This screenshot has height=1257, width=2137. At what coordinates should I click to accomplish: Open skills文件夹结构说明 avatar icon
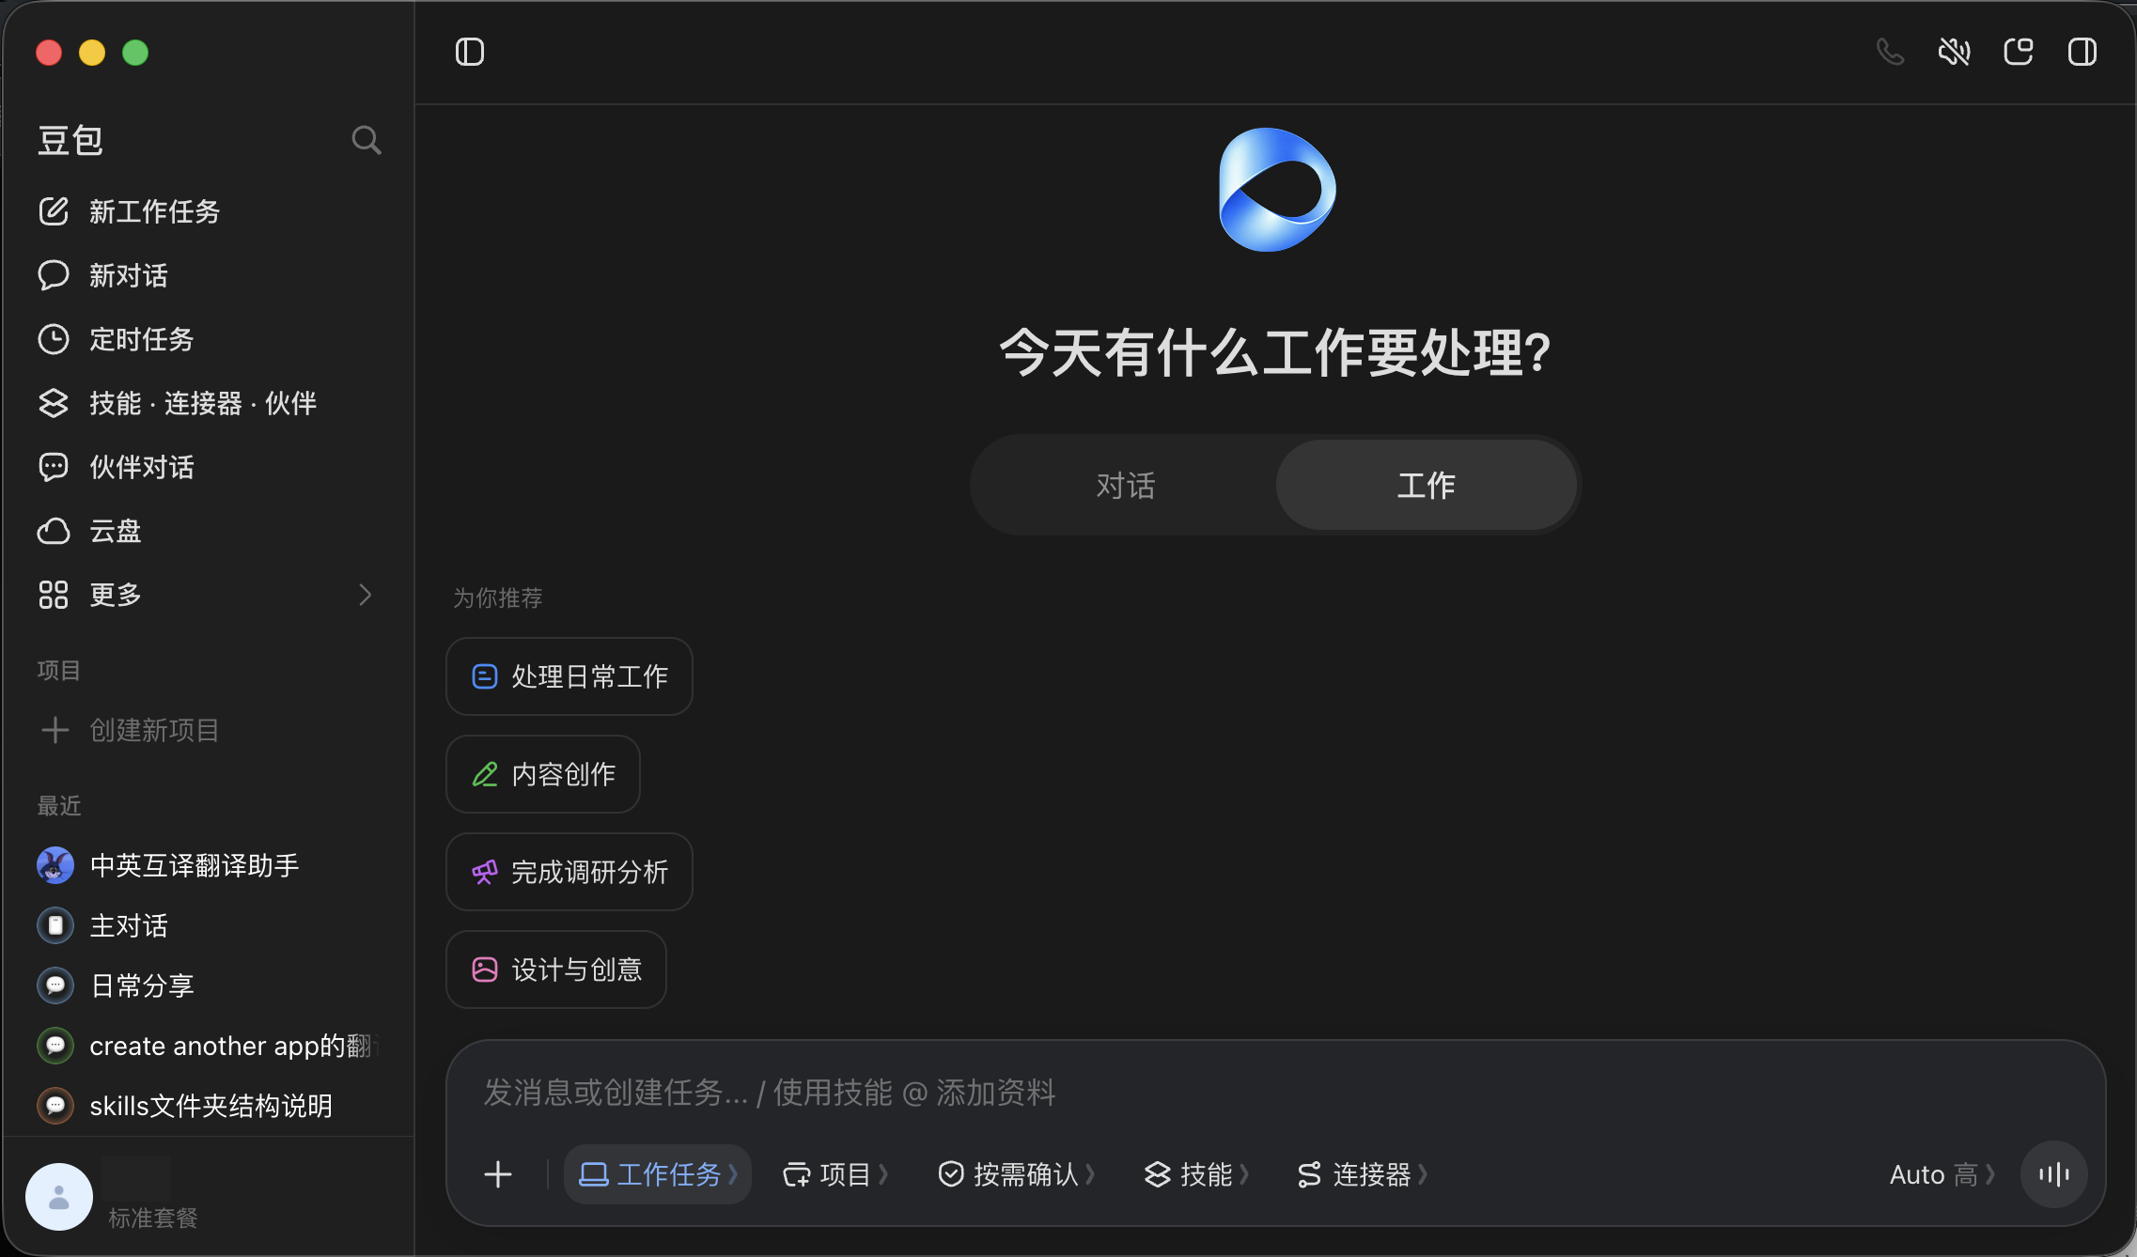[55, 1106]
